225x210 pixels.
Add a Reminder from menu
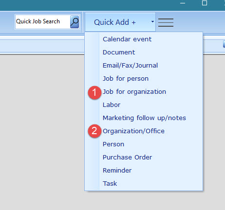tap(117, 171)
